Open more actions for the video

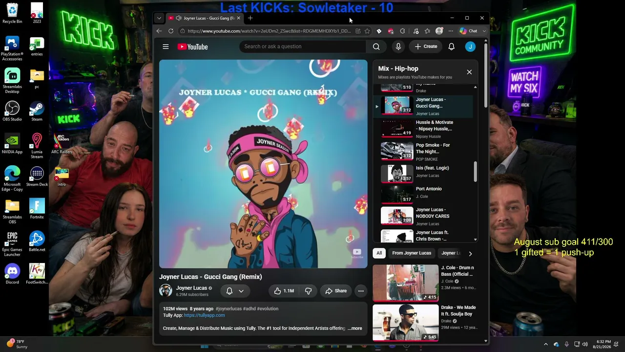[361, 291]
